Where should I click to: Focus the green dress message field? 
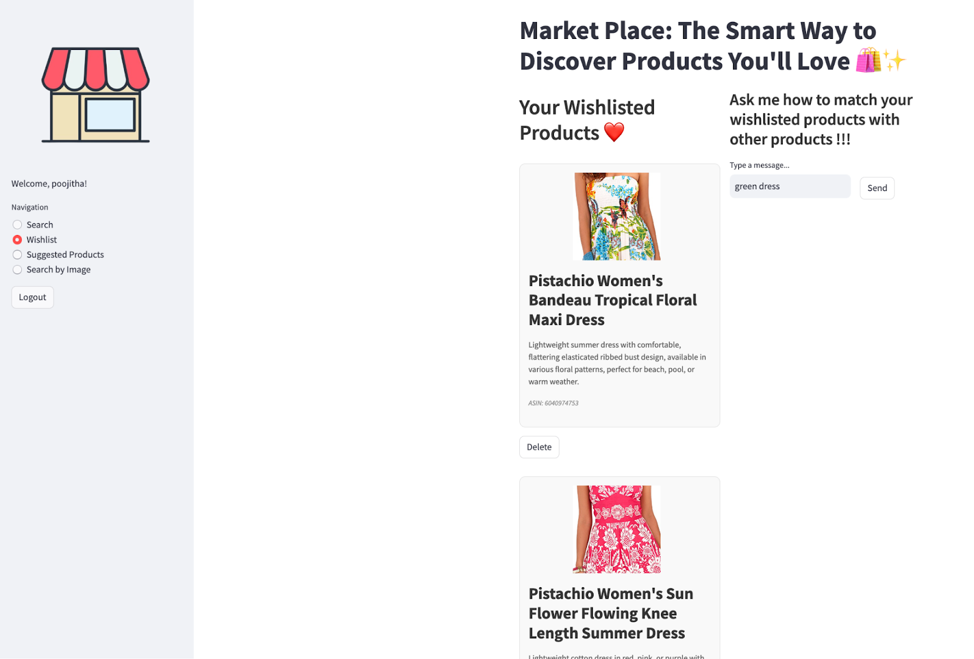point(790,186)
